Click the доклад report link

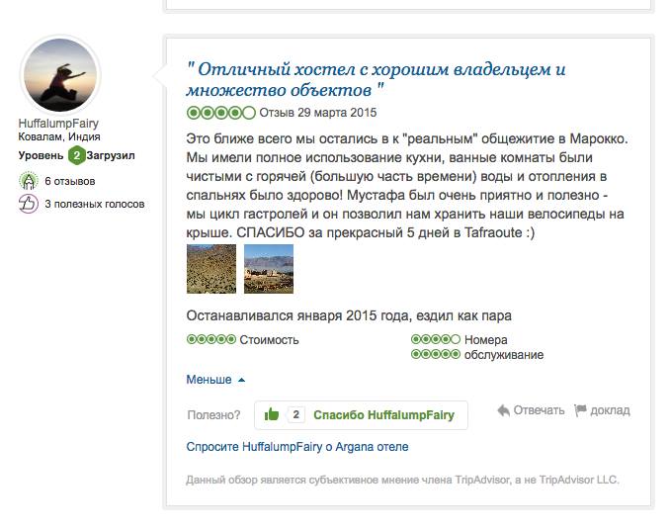[609, 410]
